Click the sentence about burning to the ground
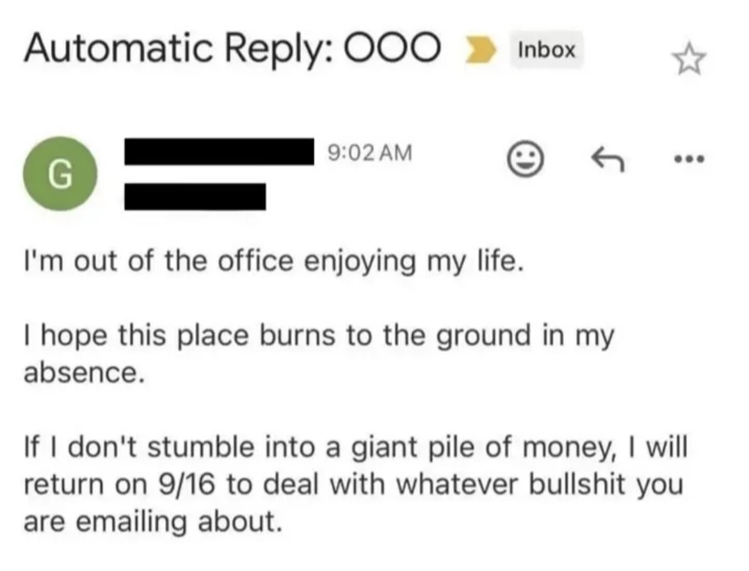 [x=319, y=354]
